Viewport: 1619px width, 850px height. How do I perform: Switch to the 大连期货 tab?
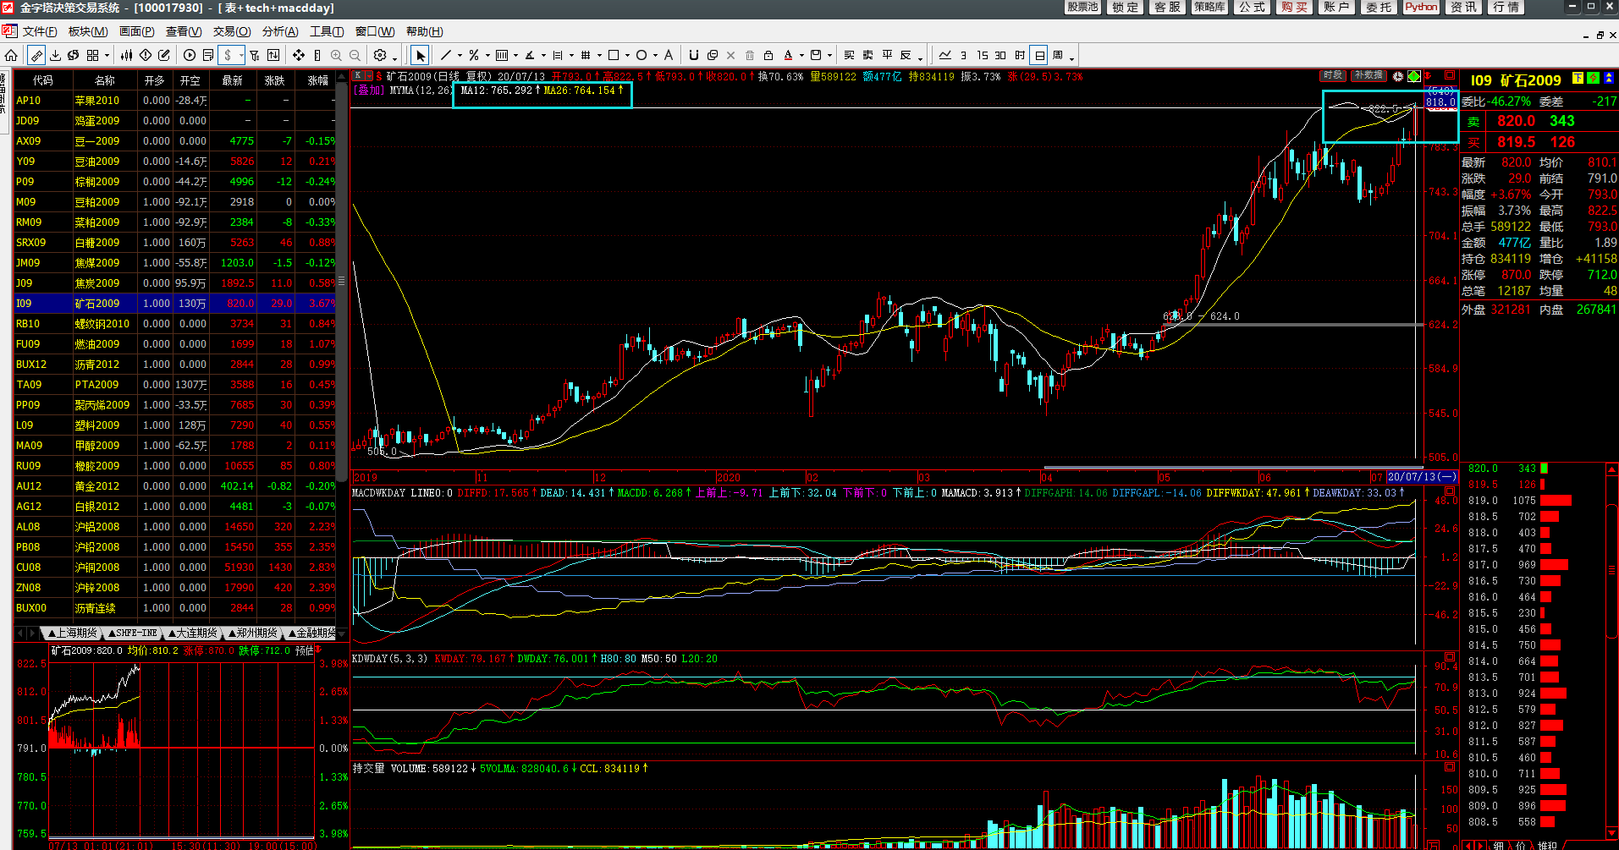(193, 633)
